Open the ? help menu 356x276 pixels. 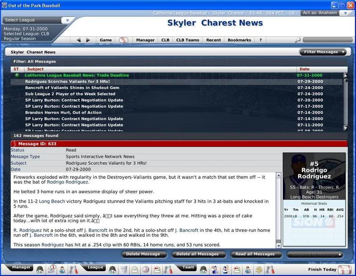(261, 40)
